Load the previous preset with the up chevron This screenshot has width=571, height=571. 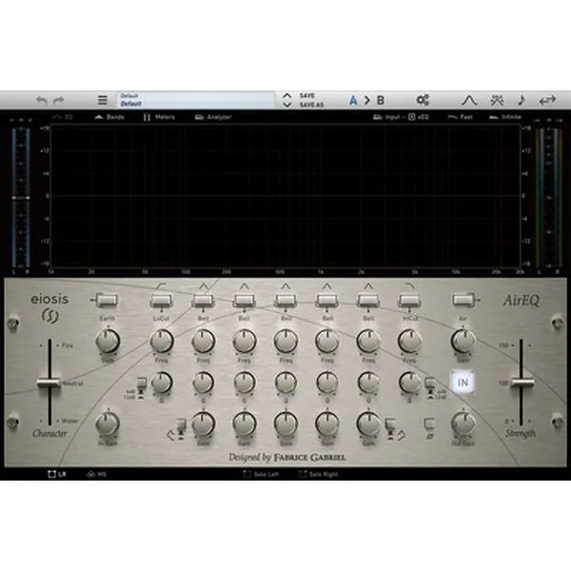287,96
